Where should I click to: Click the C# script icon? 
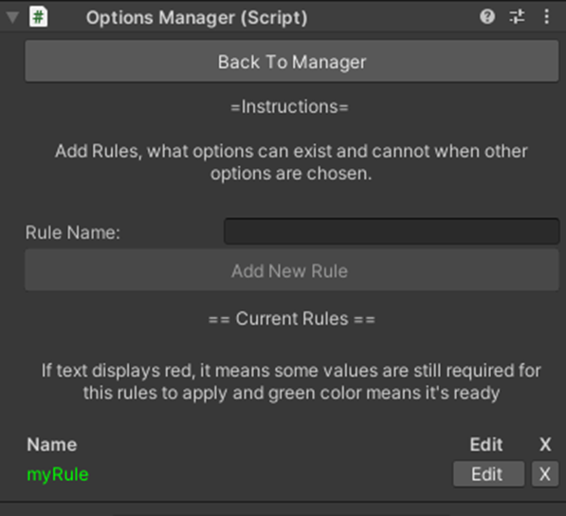coord(38,17)
